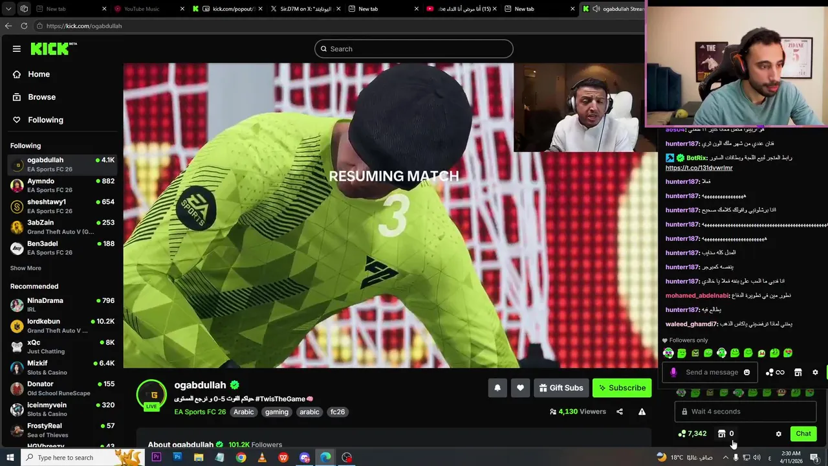The height and width of the screenshot is (466, 828).
Task: Open Donator recommended channel
Action: tap(62, 388)
